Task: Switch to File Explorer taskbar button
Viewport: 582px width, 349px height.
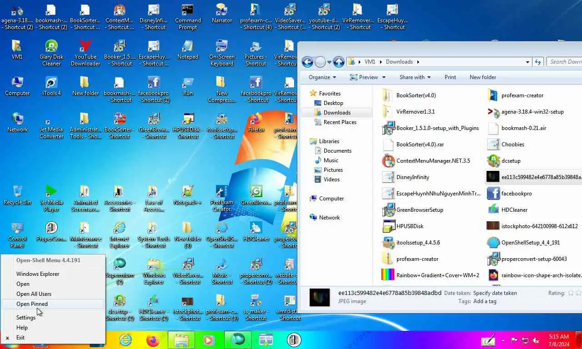Action: [181, 339]
